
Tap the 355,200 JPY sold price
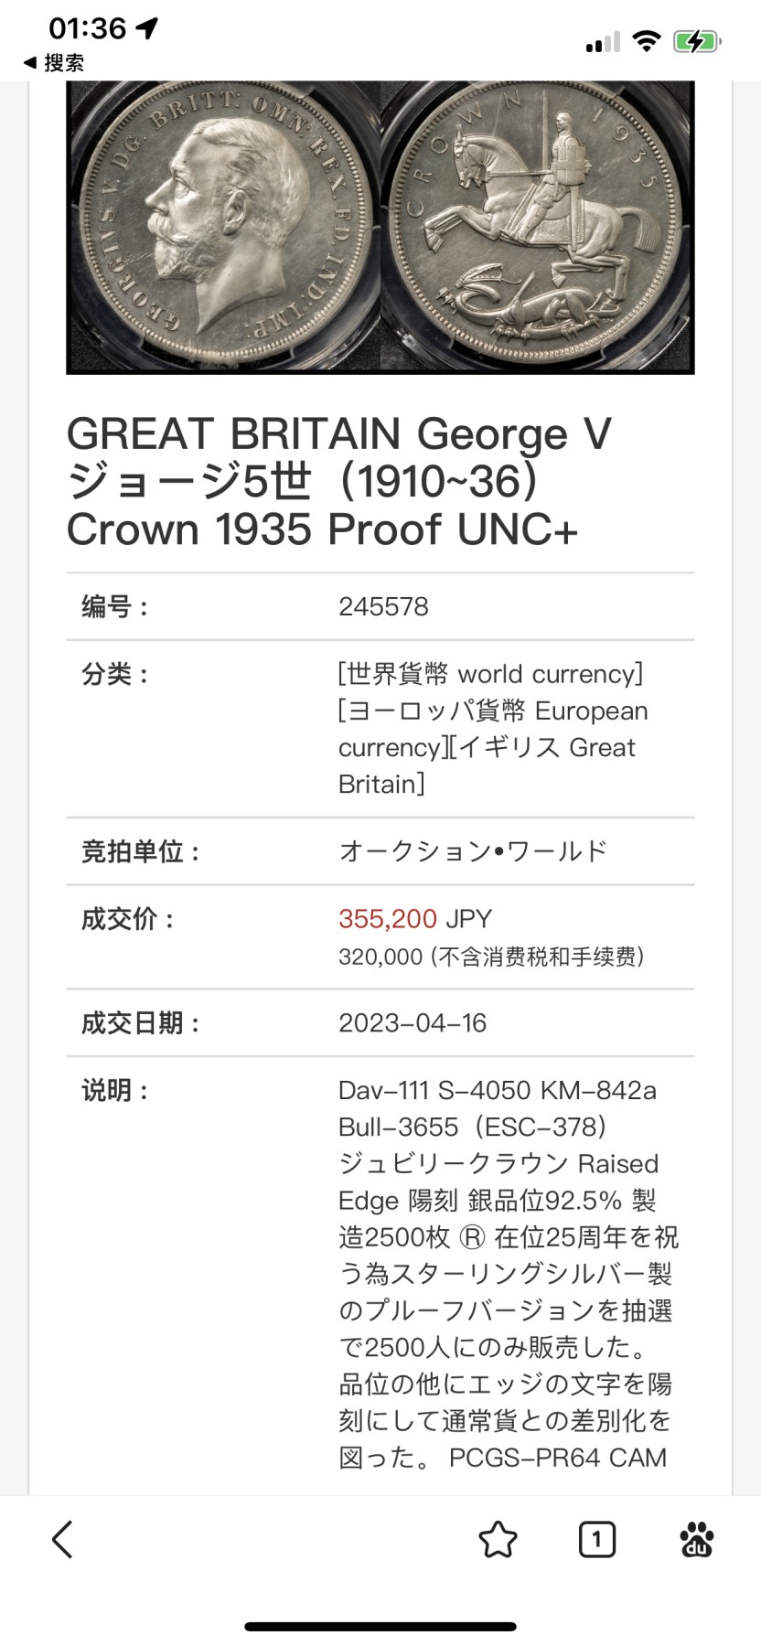[x=415, y=919]
